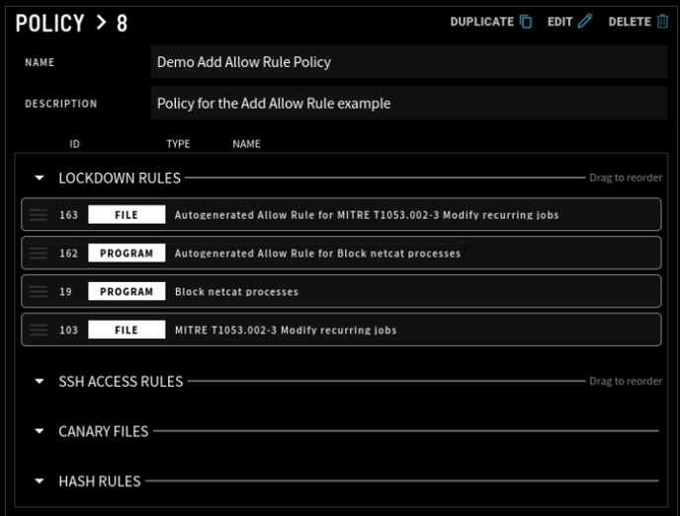The image size is (680, 516).
Task: Collapse the SSH Access Rules section
Action: click(40, 382)
